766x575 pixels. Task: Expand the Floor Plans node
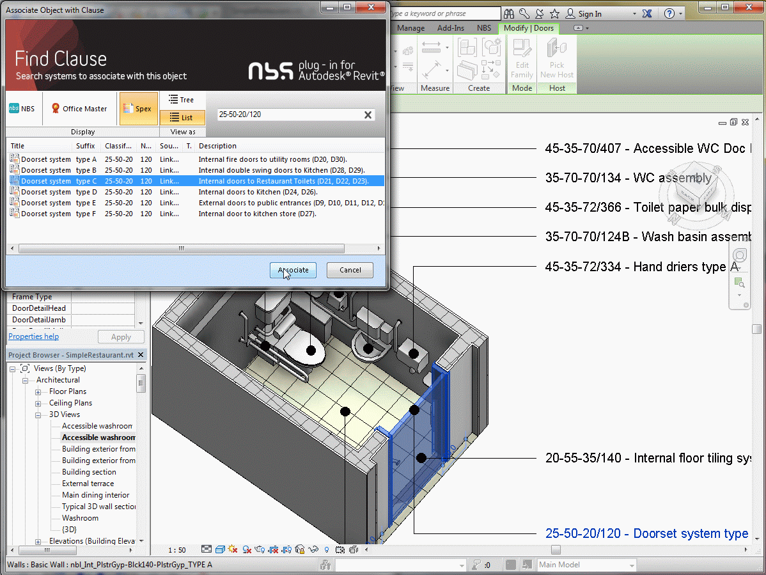coord(38,392)
